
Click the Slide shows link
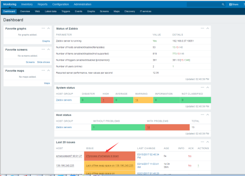44,62
